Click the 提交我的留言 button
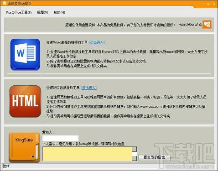The height and width of the screenshot is (171, 218). 154,157
